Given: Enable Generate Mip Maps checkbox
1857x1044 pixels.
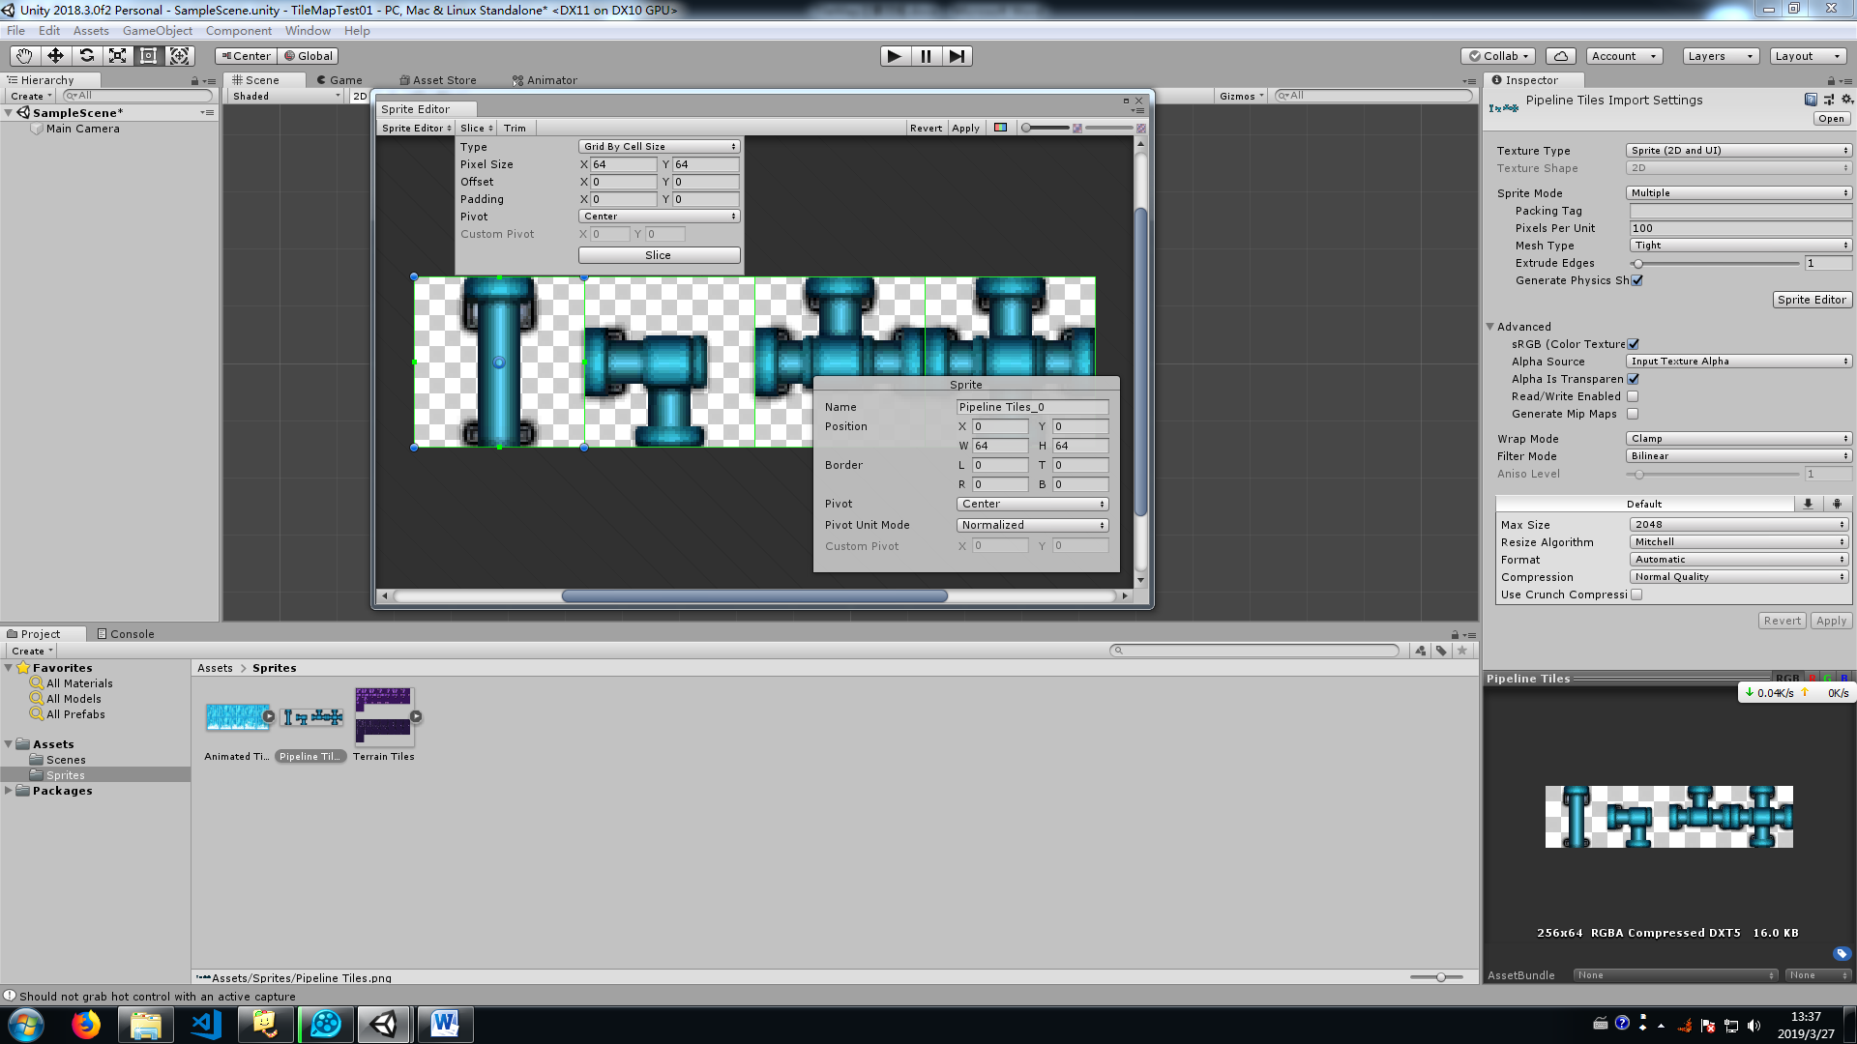Looking at the screenshot, I should 1633,414.
